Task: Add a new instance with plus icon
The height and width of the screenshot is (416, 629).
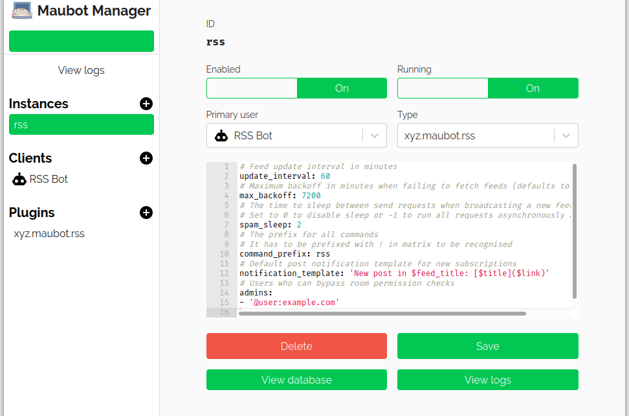Action: (x=146, y=104)
